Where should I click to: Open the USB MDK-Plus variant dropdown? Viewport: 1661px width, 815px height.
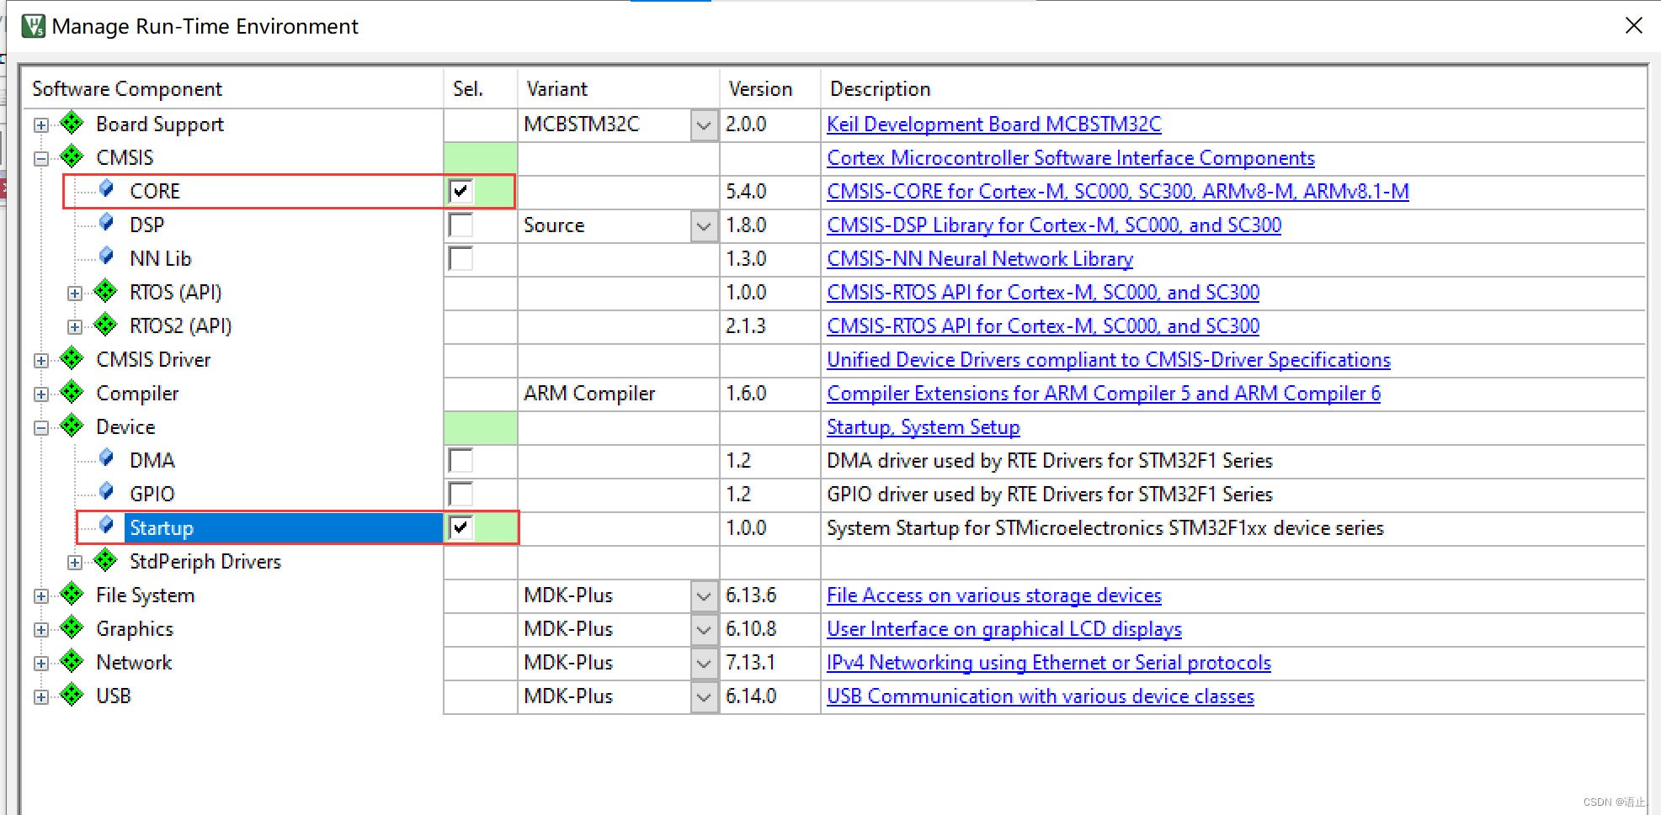[x=704, y=697]
